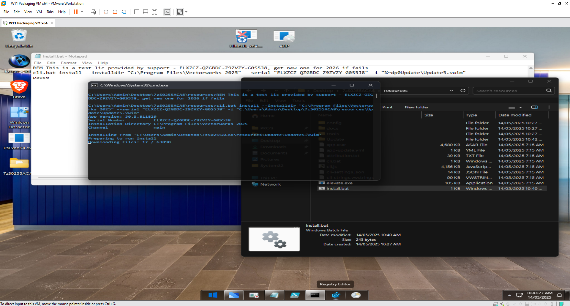Expand the Explorer view layout dropdown
Image resolution: width=570 pixels, height=306 pixels.
520,107
